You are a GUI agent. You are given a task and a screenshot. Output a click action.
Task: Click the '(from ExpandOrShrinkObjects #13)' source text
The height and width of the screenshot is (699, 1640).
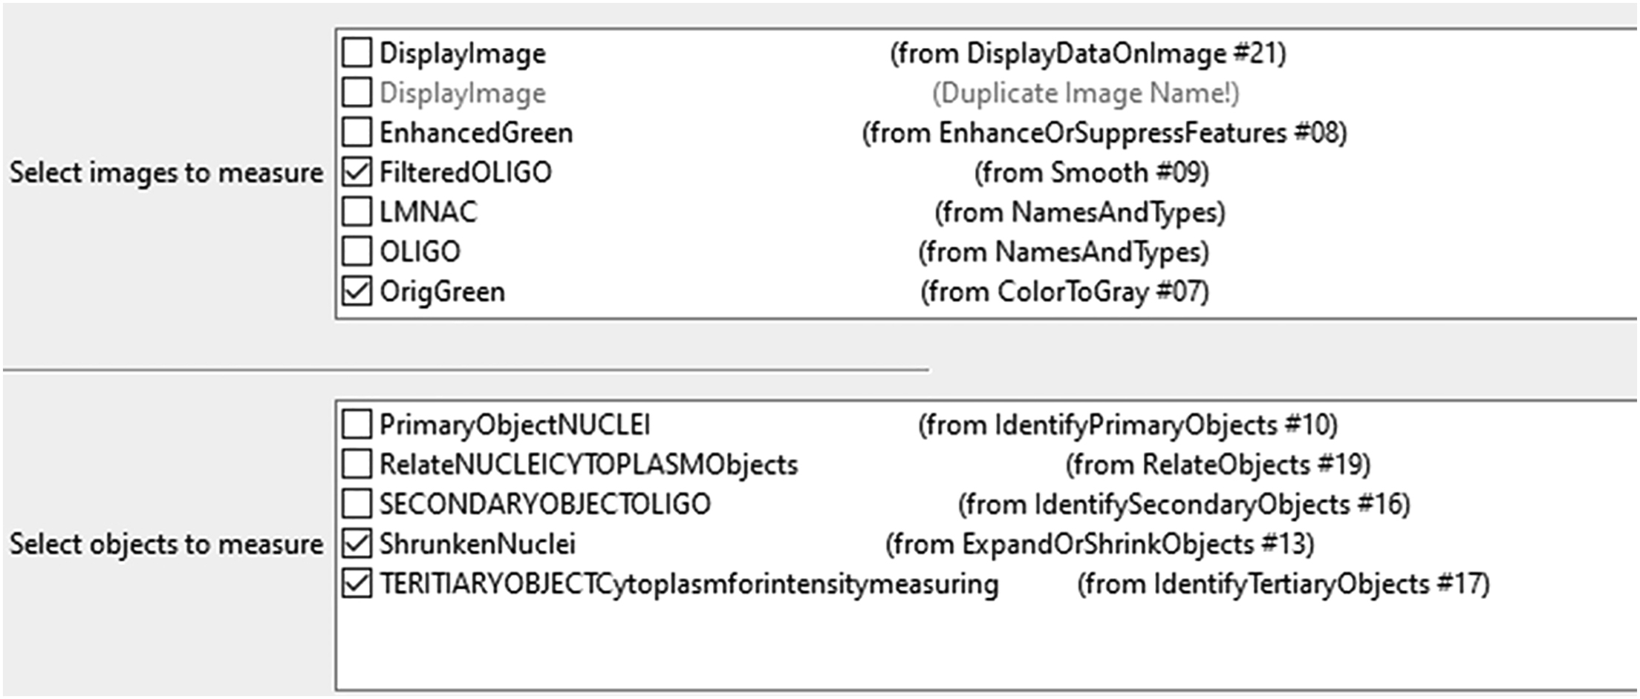click(x=1099, y=545)
